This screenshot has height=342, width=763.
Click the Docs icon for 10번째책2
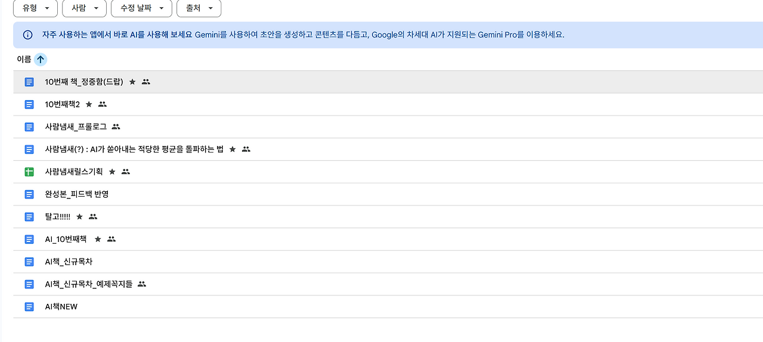[x=29, y=104]
